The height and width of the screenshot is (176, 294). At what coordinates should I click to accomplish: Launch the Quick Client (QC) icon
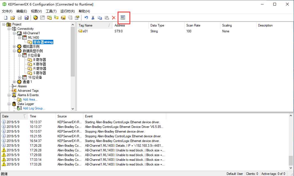point(123,18)
